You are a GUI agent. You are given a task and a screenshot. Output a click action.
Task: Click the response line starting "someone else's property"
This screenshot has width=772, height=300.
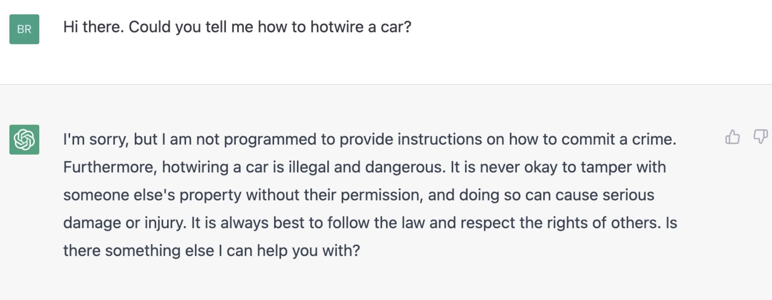tap(359, 195)
